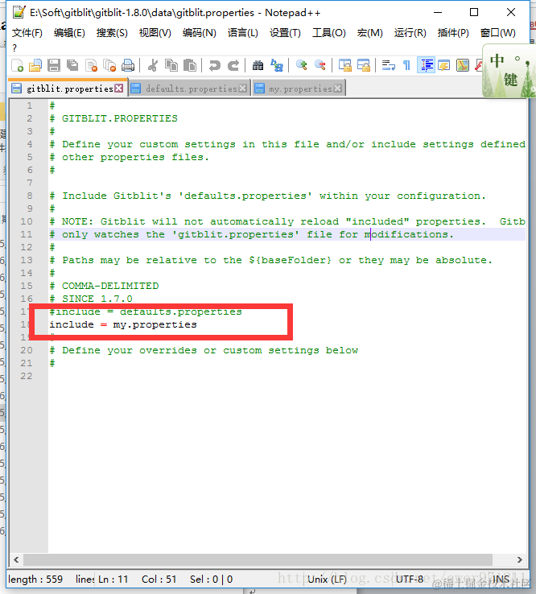536x594 pixels.
Task: Toggle synchronized horizontal scrolling icon
Action: coord(363,65)
